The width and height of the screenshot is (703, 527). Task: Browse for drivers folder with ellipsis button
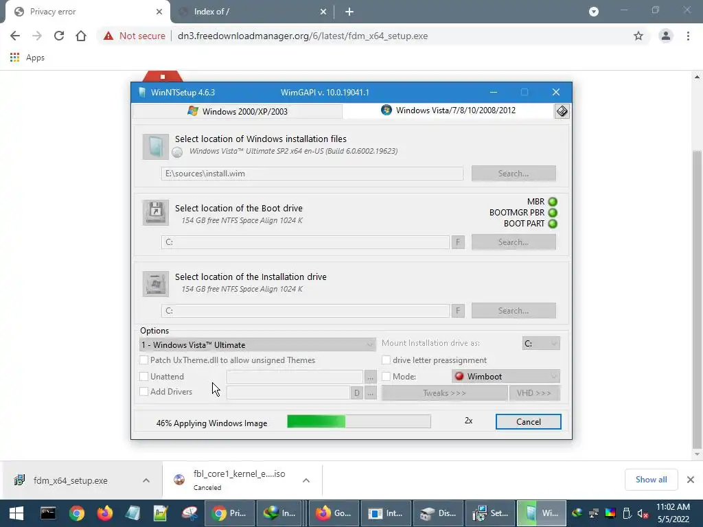pyautogui.click(x=370, y=393)
